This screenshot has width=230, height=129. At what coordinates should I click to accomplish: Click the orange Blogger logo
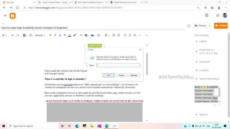point(13,16)
